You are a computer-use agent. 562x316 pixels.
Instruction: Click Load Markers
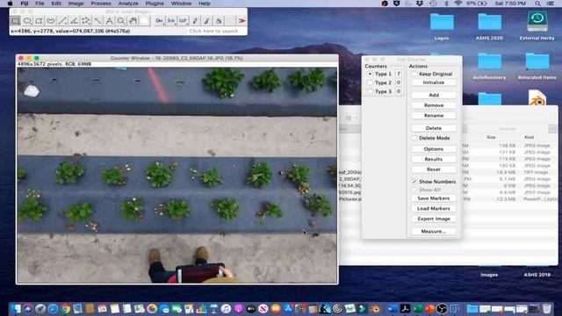coord(434,209)
